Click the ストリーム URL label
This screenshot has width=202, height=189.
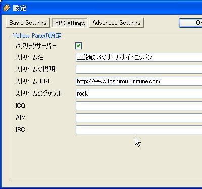33,81
